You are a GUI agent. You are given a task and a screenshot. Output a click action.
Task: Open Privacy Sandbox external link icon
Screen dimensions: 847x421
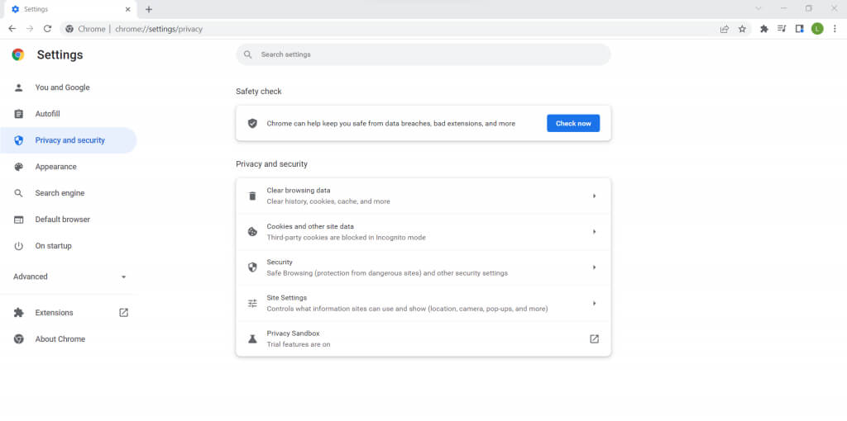point(594,338)
